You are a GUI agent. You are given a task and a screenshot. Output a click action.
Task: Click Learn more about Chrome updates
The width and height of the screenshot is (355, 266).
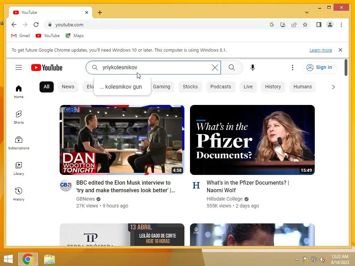pos(321,50)
